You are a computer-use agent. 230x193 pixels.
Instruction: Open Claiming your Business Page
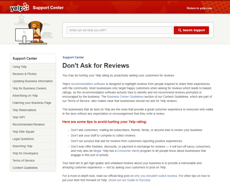click(33, 103)
